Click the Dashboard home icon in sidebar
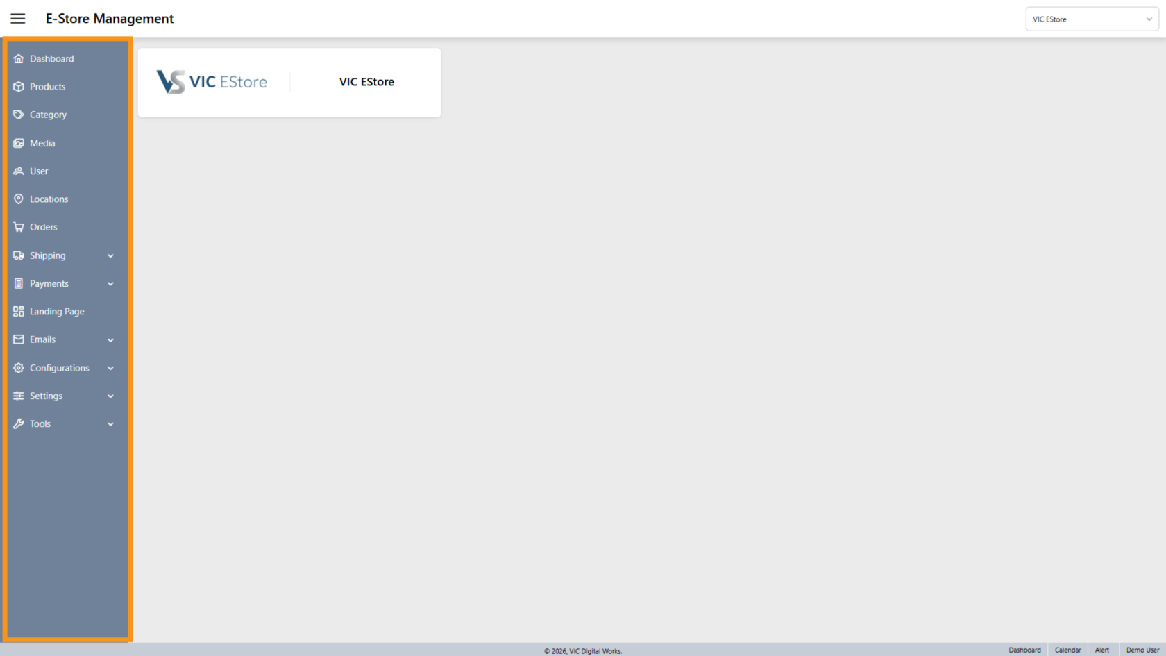This screenshot has height=656, width=1166. [19, 59]
